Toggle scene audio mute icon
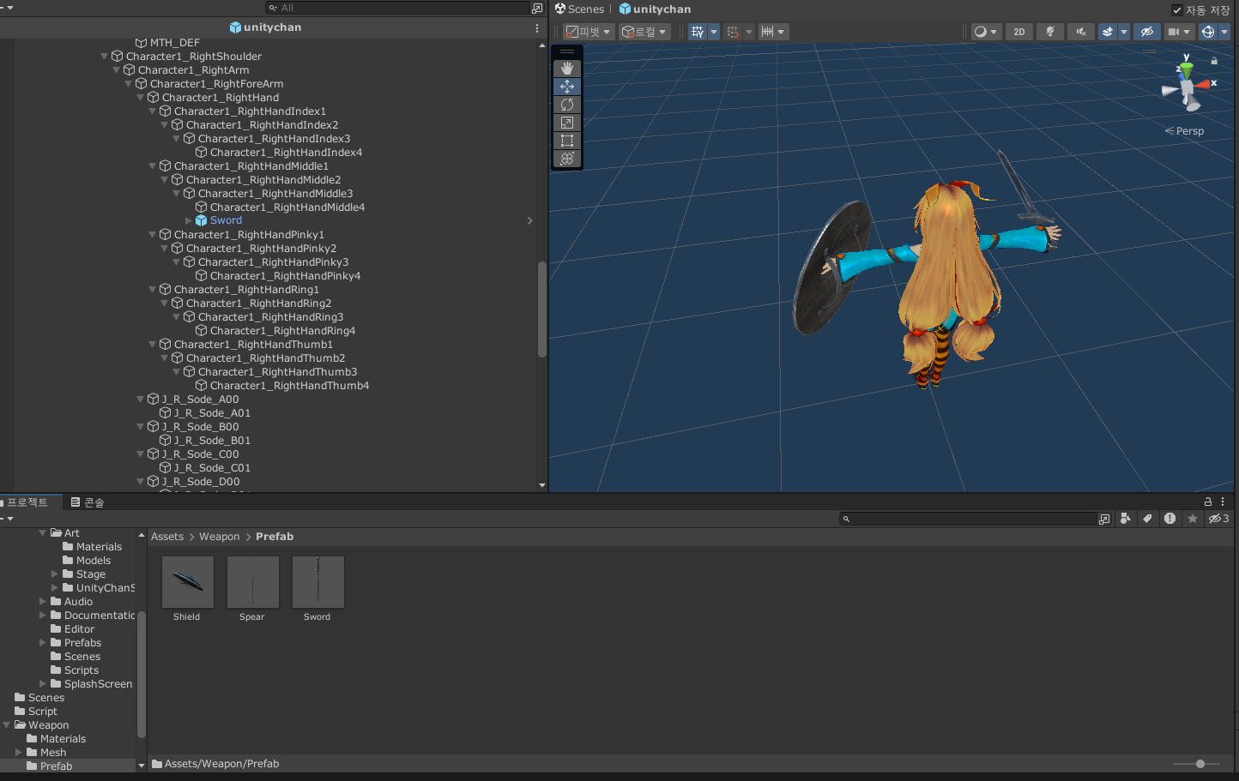Screen dimensions: 1239x781 tap(1081, 32)
